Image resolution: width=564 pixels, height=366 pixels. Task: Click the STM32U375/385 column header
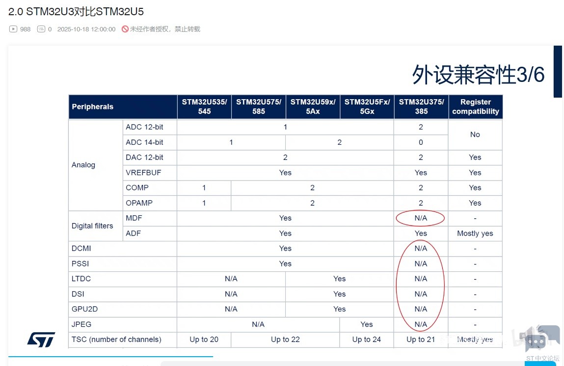point(421,106)
